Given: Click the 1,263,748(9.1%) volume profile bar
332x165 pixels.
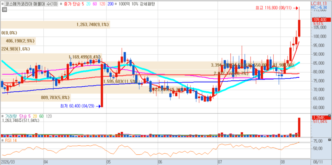Looking at the screenshot, I should [x=55, y=24].
